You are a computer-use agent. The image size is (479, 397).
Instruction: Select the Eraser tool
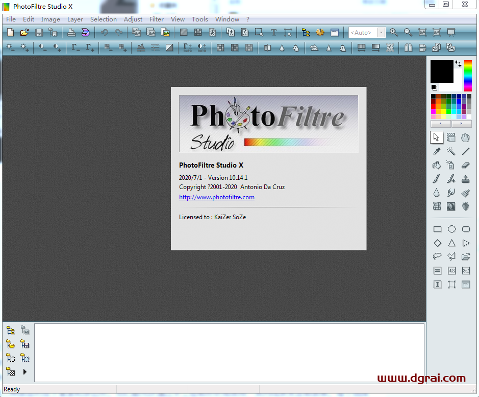tap(466, 166)
